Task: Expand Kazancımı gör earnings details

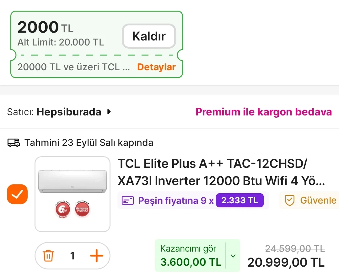Action: point(188,248)
